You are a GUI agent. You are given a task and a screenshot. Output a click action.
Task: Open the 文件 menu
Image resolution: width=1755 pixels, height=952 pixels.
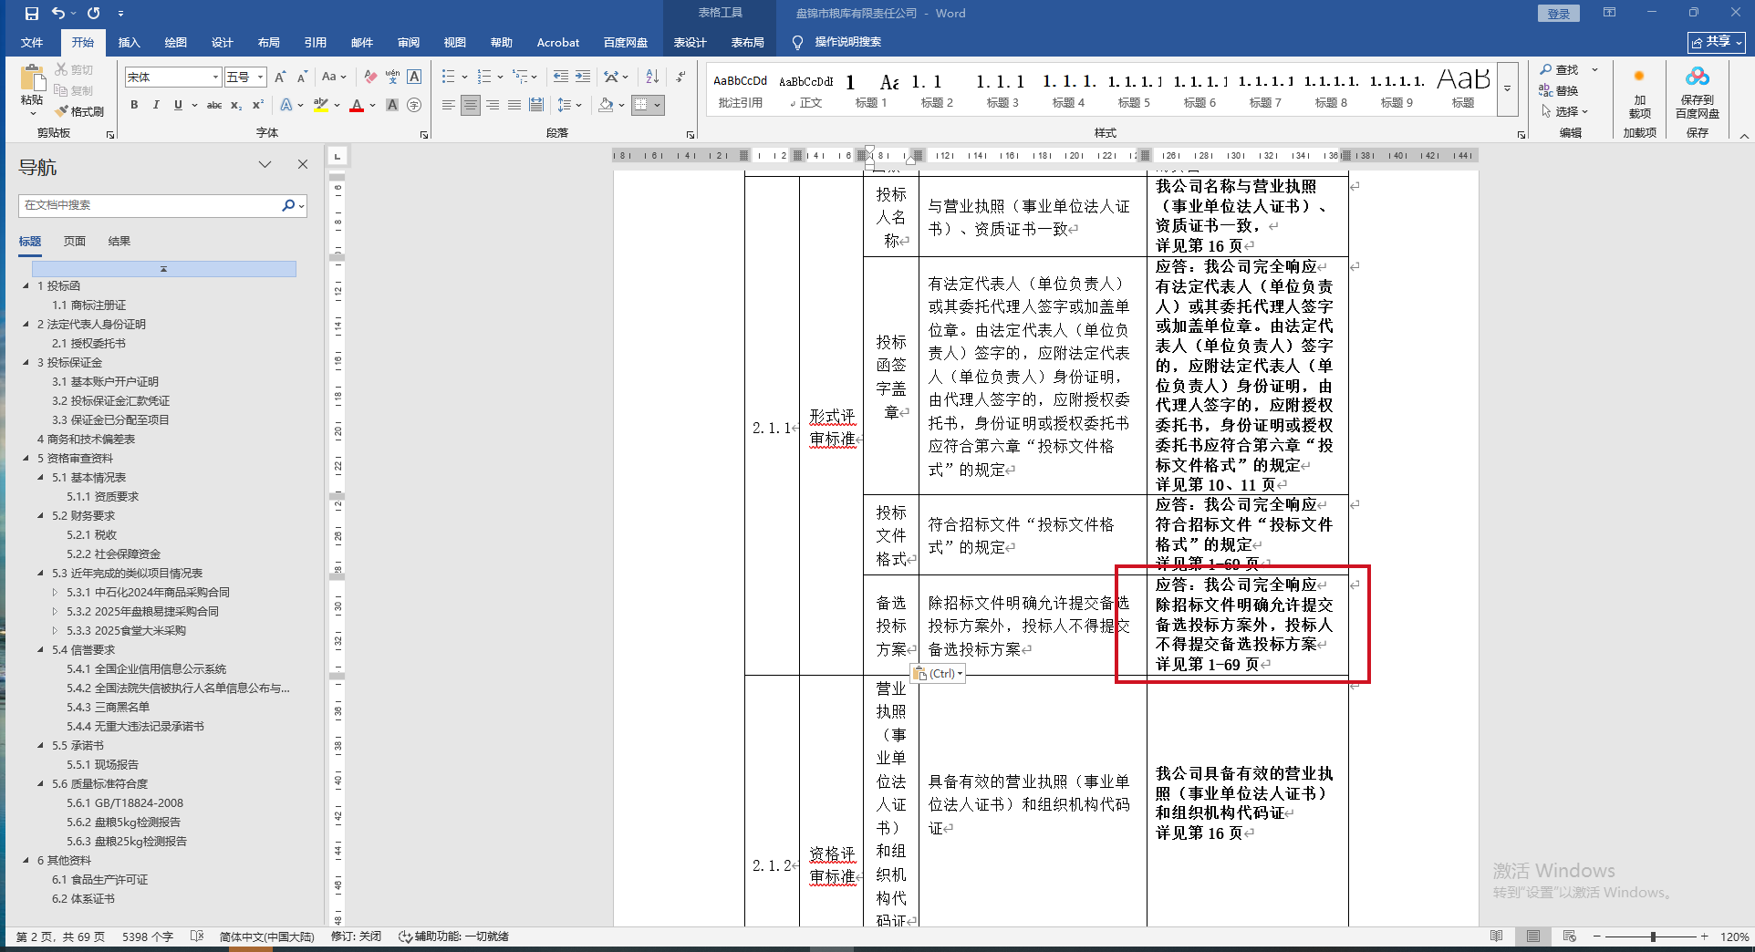pos(32,43)
